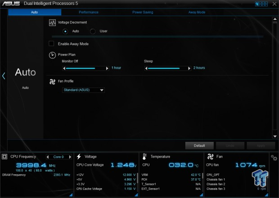Click main scrollbar up arrow

275,19
